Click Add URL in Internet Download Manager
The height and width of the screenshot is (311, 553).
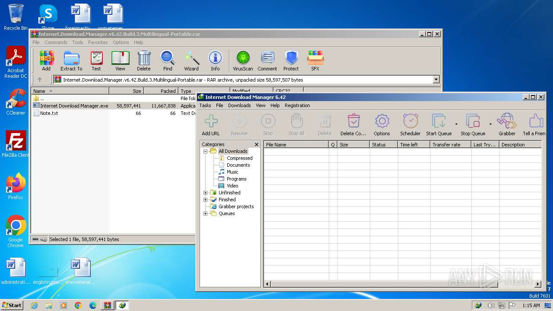click(x=211, y=125)
